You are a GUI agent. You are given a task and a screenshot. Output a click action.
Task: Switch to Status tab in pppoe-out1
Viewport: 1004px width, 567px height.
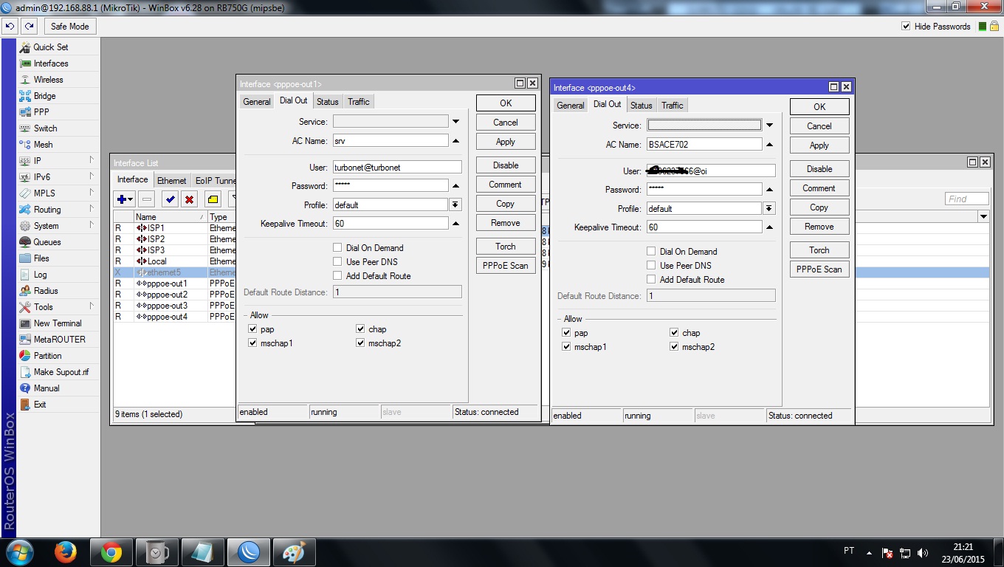[x=327, y=102]
